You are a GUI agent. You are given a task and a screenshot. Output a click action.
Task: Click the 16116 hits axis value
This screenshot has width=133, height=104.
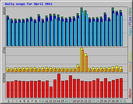click(x=4, y=11)
